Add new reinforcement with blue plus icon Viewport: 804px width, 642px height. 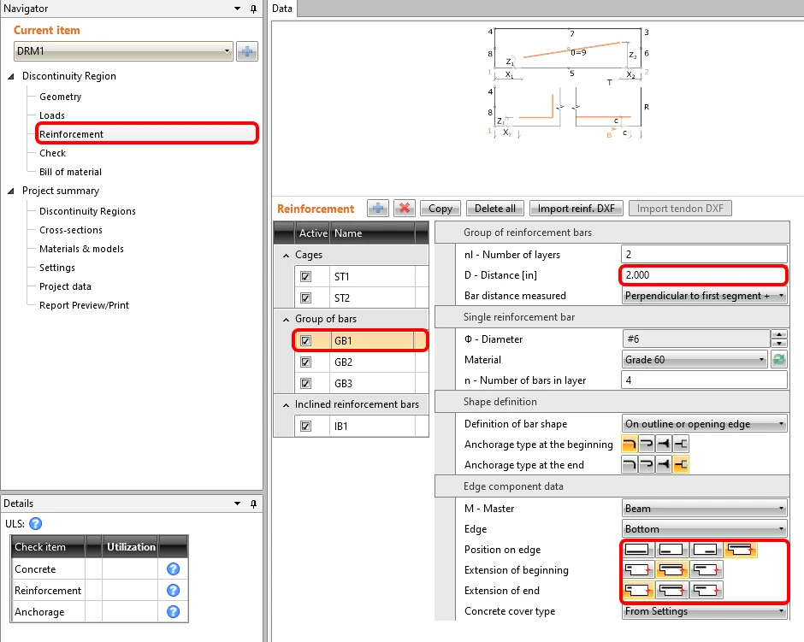pos(378,209)
